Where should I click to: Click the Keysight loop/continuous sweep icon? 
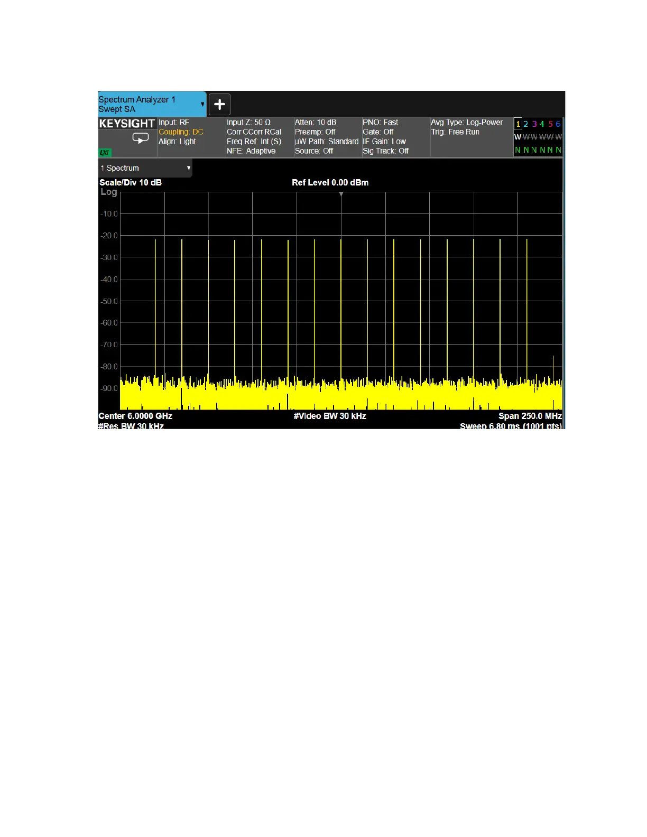click(140, 138)
